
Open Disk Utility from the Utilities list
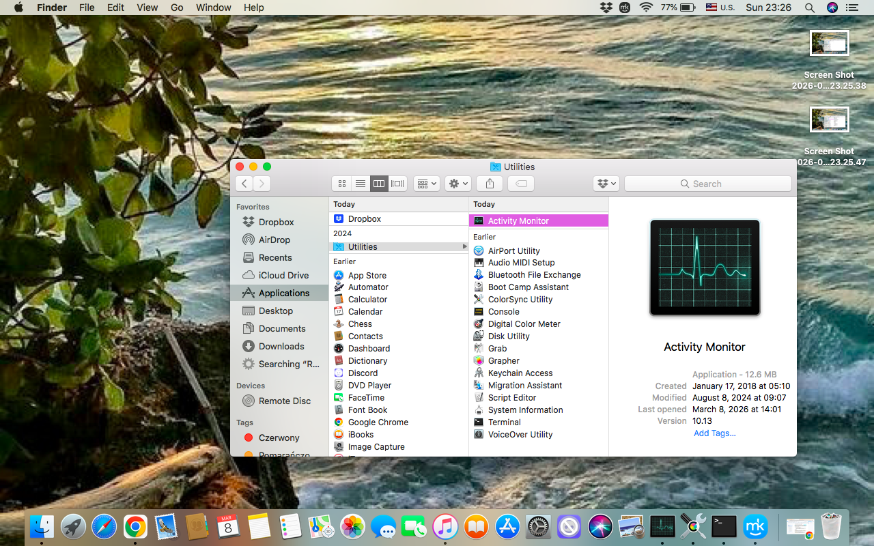pos(508,336)
